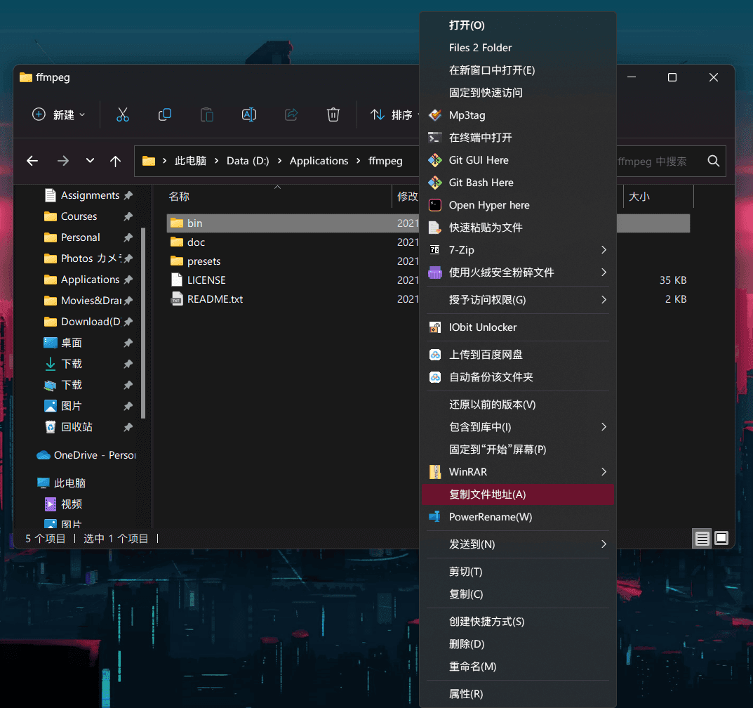Click Applications breadcrumb in address bar

(319, 161)
